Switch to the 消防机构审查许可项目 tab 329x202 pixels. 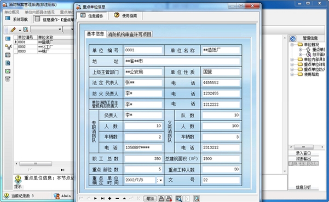pos(129,34)
